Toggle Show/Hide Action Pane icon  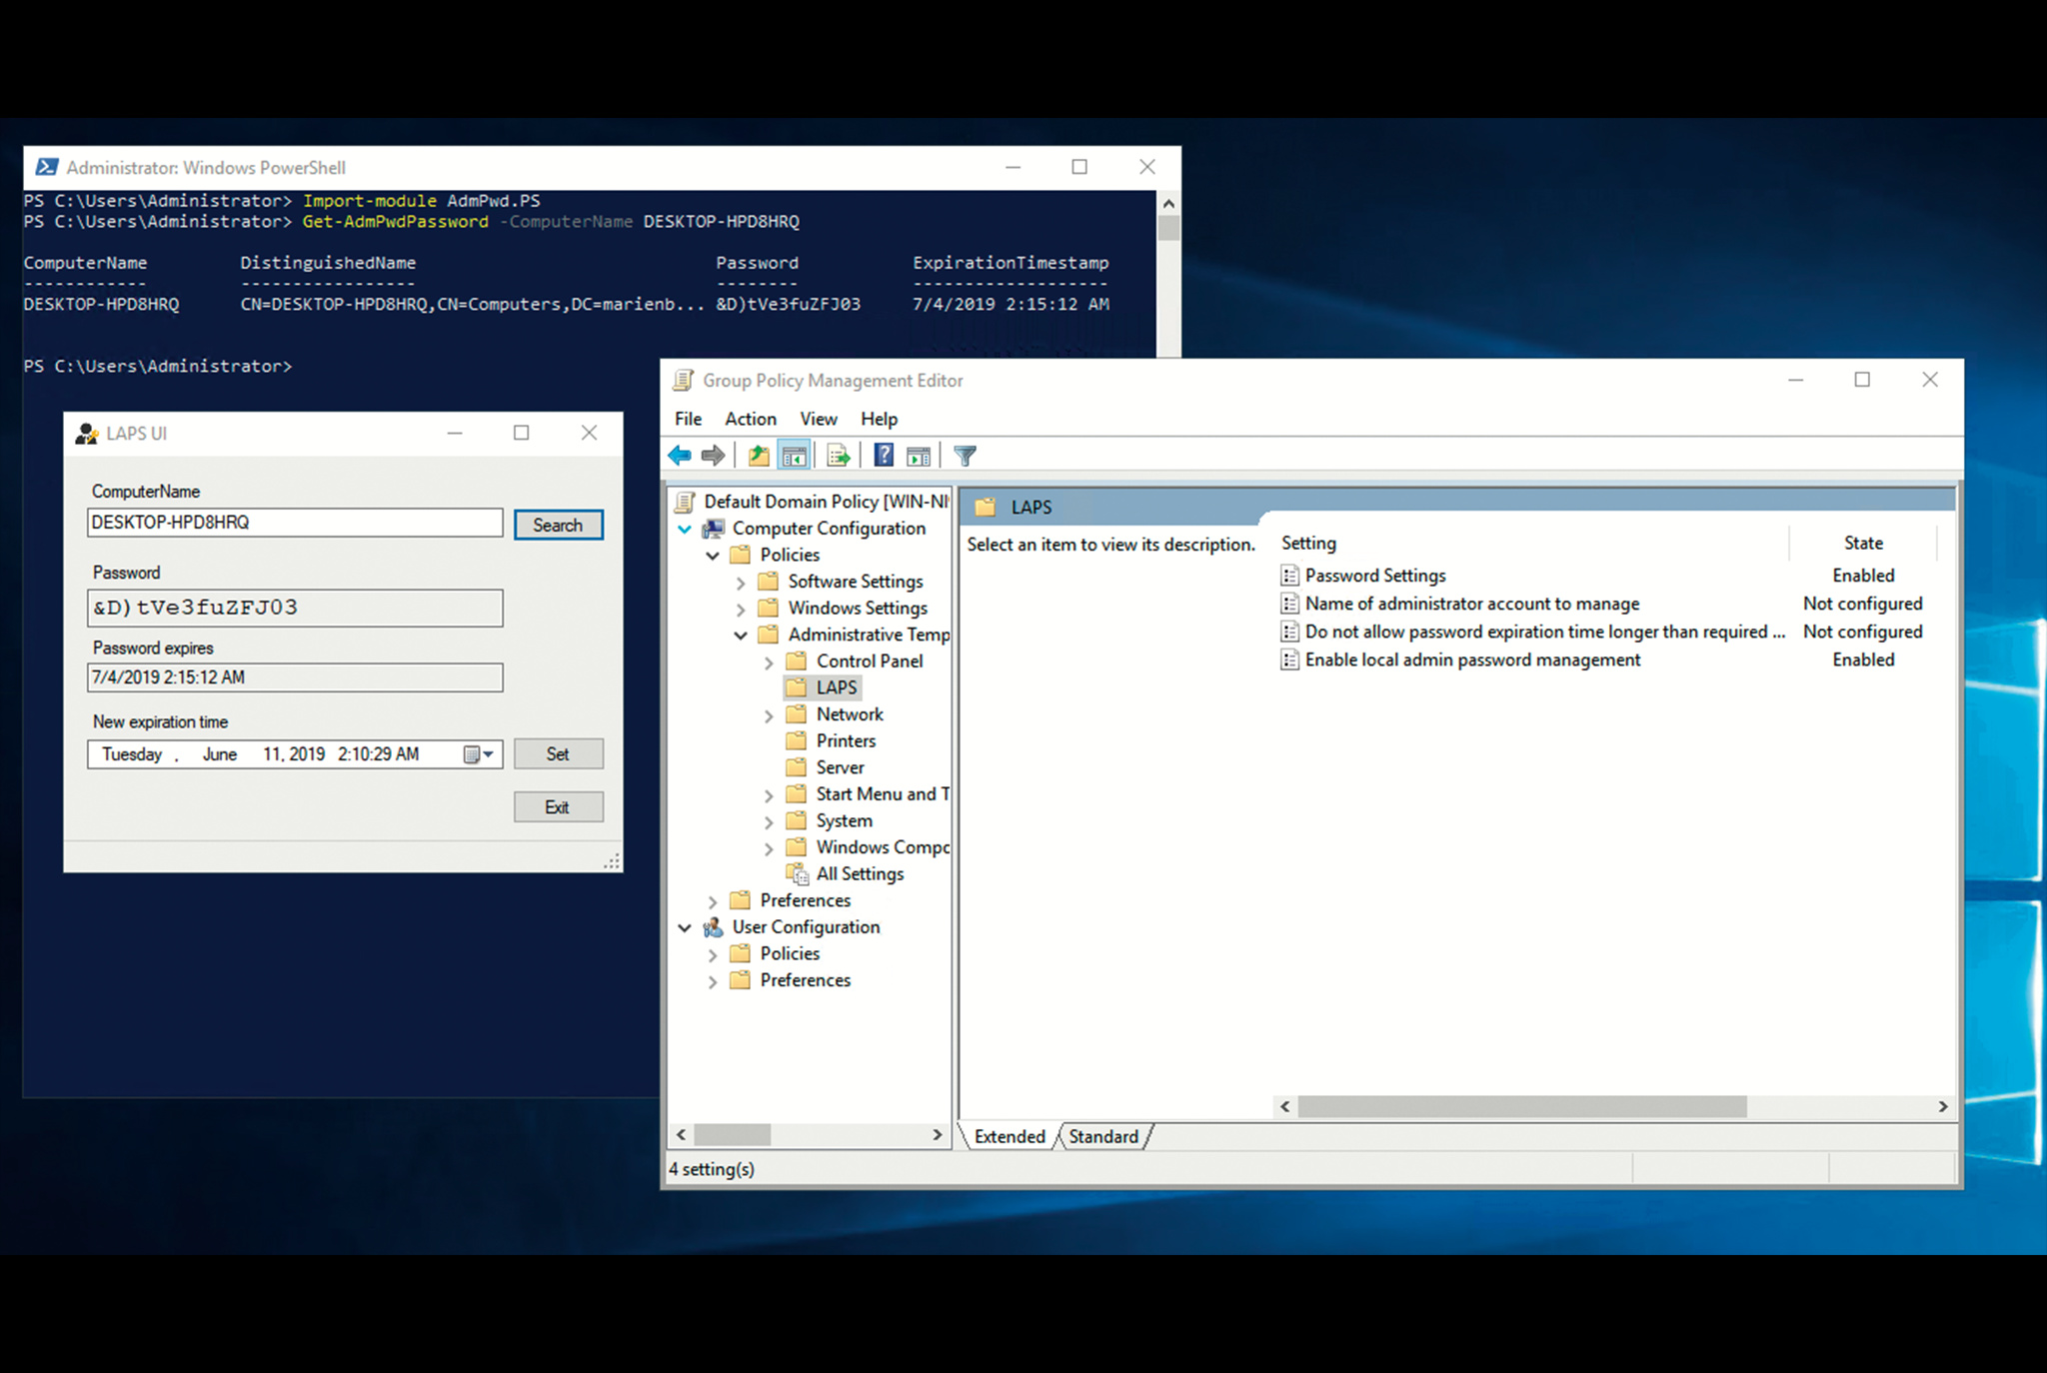919,457
